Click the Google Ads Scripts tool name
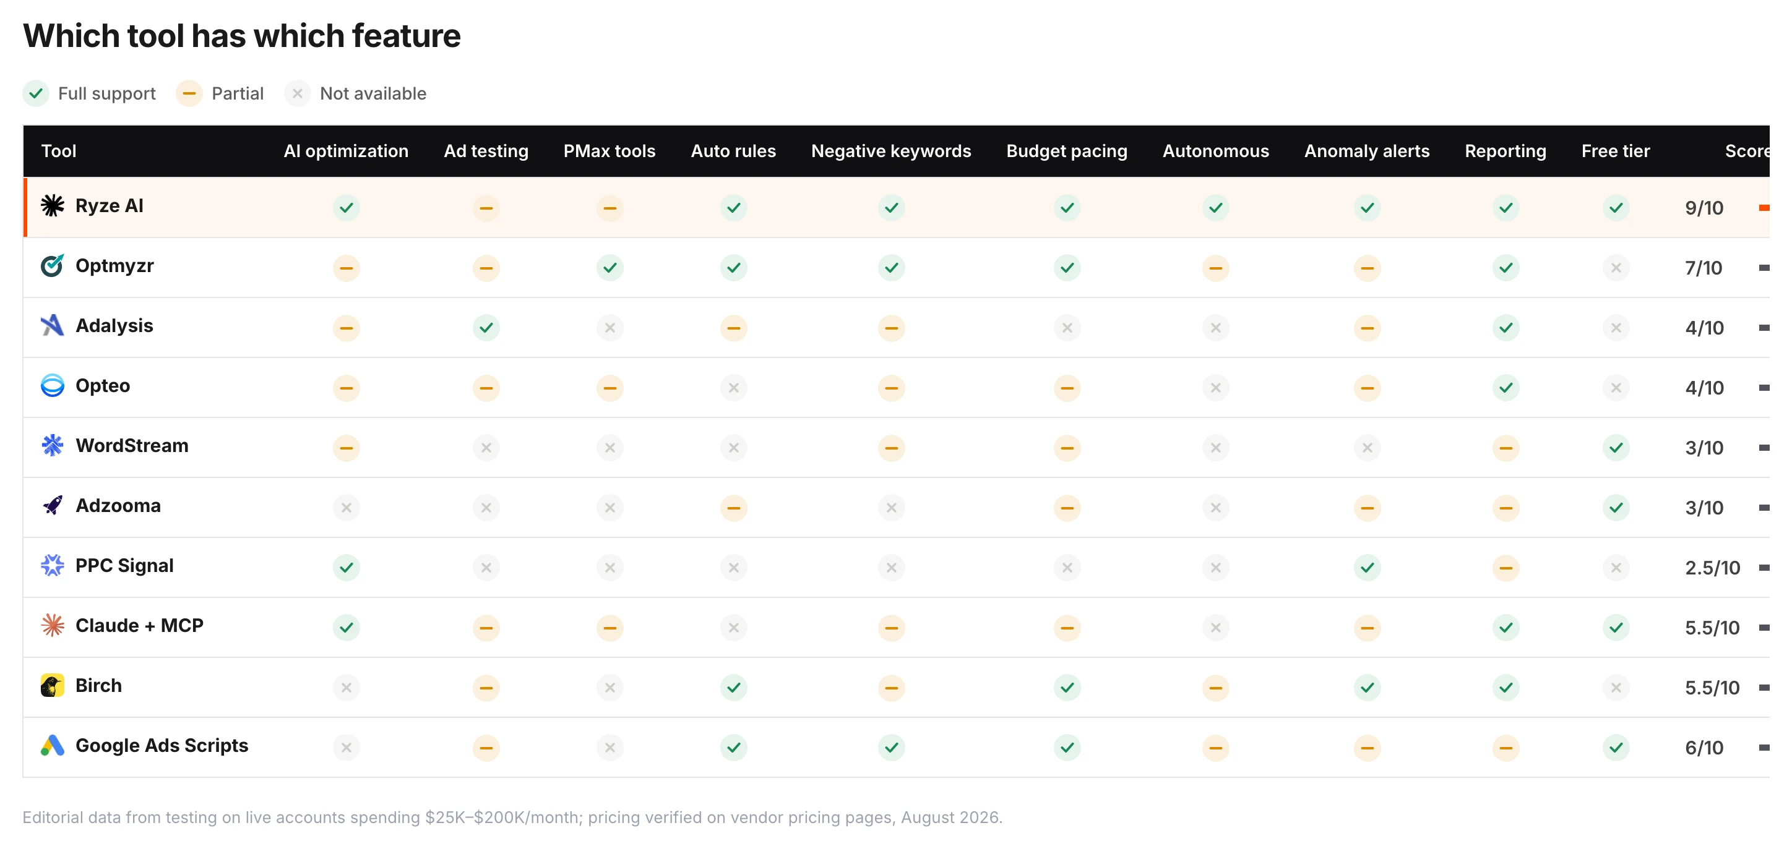 pos(162,745)
